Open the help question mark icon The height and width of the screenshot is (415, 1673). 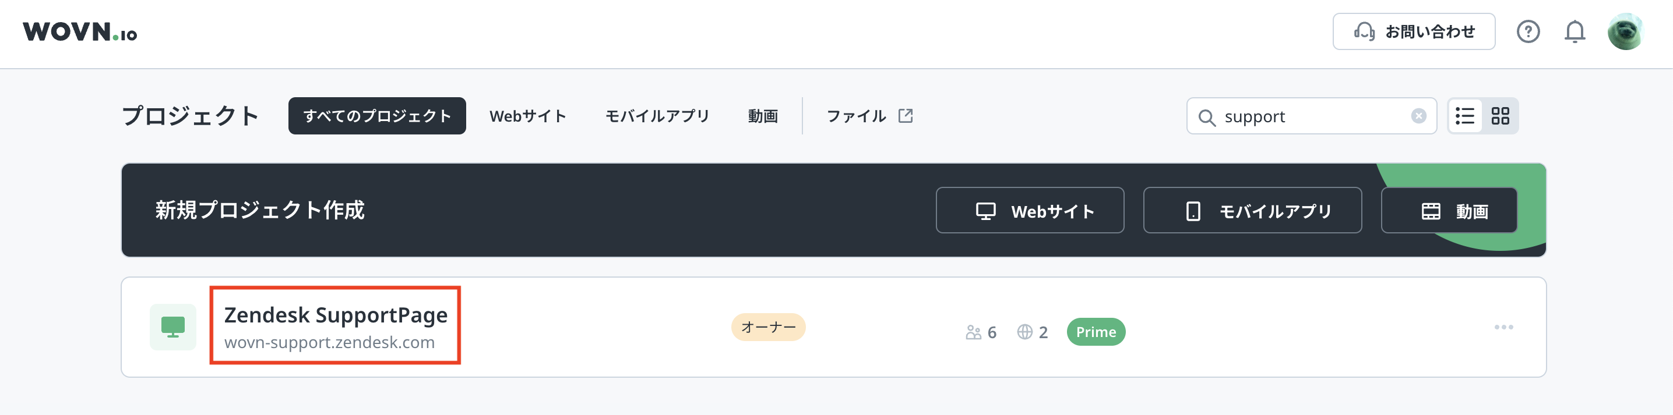point(1527,31)
